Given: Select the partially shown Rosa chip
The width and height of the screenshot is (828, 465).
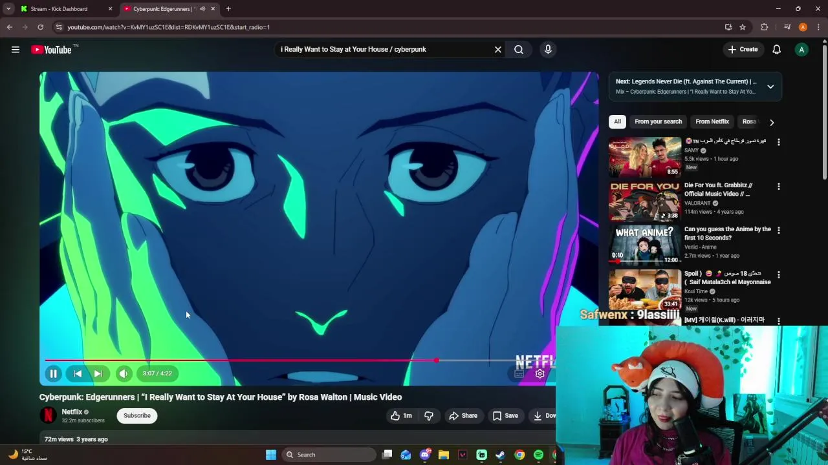Looking at the screenshot, I should point(749,121).
